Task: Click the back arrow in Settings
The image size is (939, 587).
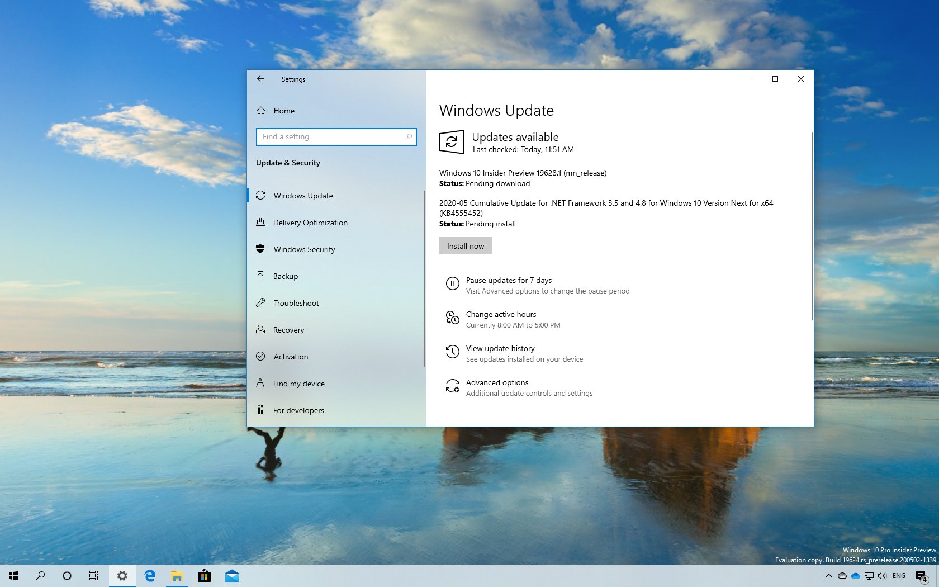Action: click(260, 79)
